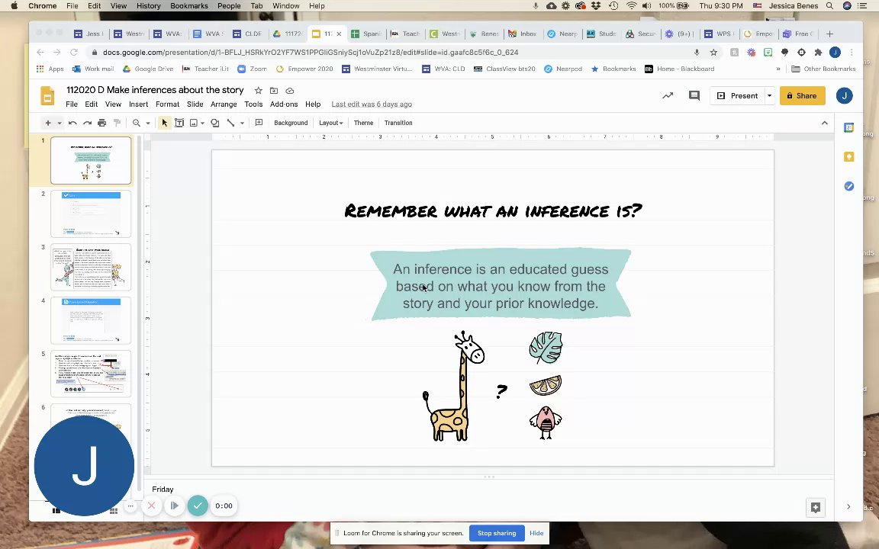Expand the Layout dropdown
The height and width of the screenshot is (549, 879).
point(330,123)
